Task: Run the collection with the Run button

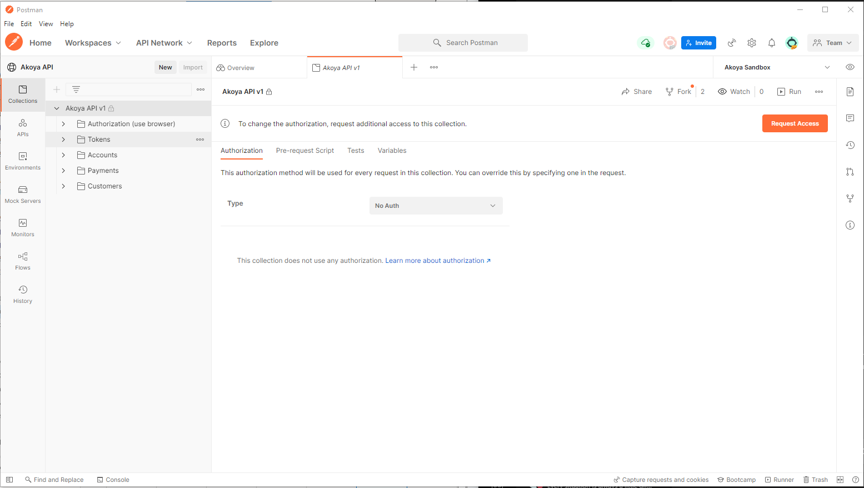Action: tap(789, 92)
